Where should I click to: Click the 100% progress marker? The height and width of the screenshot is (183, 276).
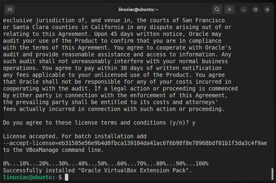tap(202, 164)
